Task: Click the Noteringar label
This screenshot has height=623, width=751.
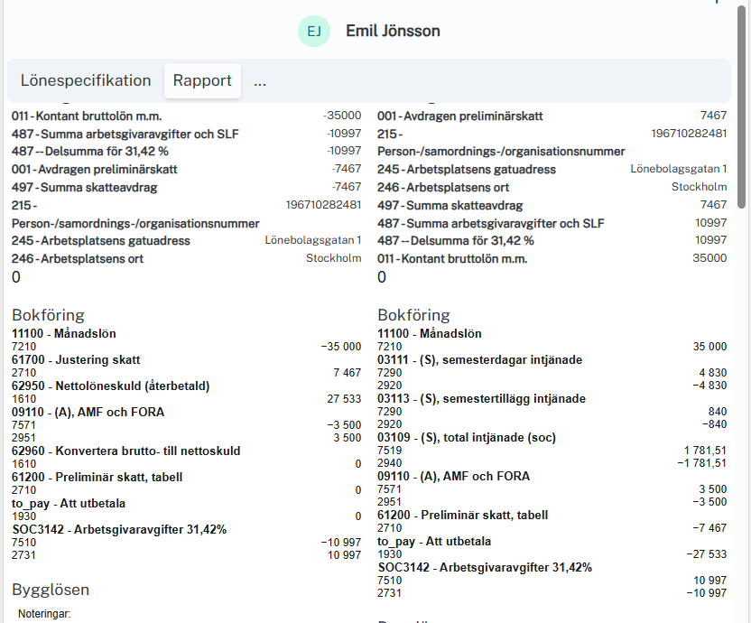Action: pos(44,614)
